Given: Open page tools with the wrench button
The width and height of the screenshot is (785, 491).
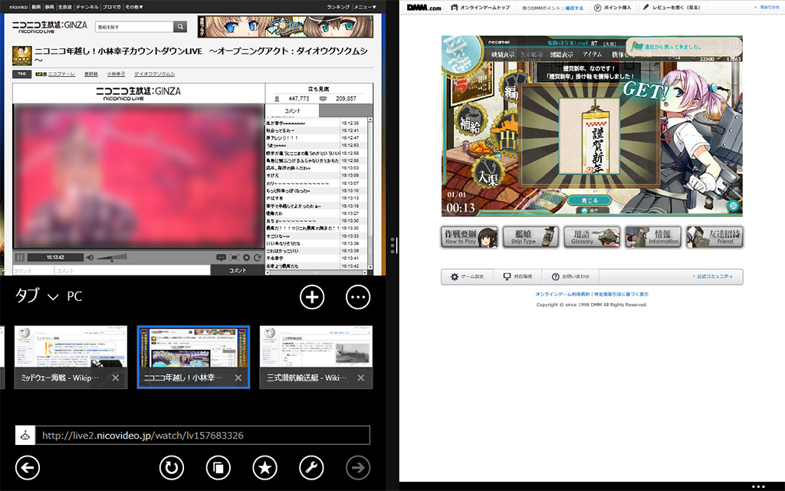Looking at the screenshot, I should coord(311,467).
